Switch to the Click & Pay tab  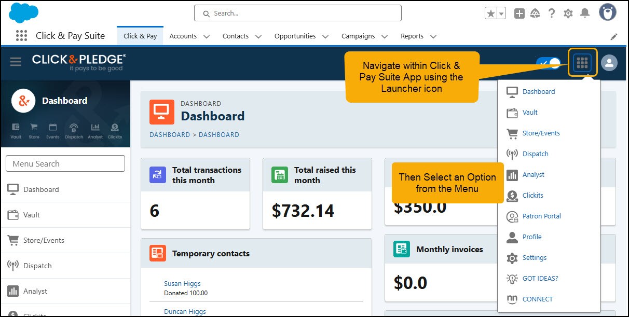pyautogui.click(x=140, y=36)
